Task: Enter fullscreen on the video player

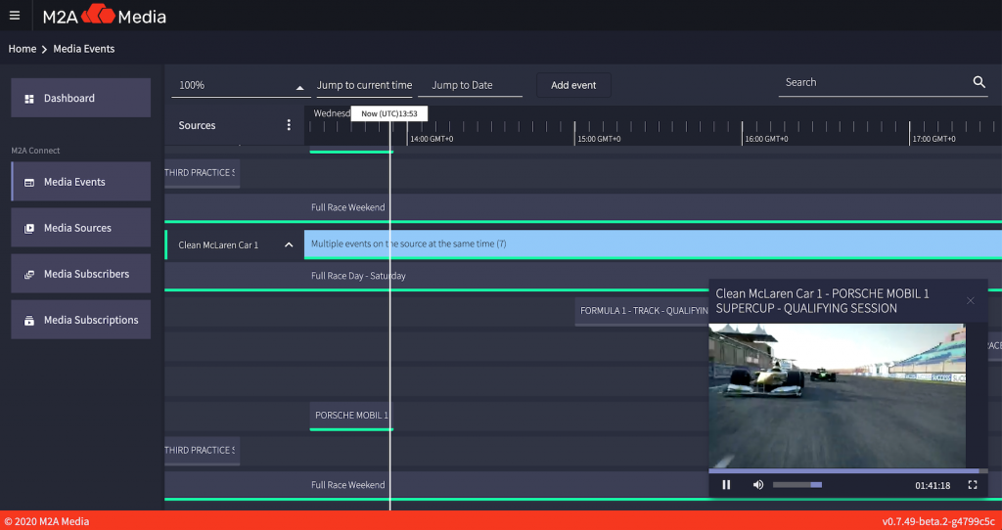Action: 972,485
